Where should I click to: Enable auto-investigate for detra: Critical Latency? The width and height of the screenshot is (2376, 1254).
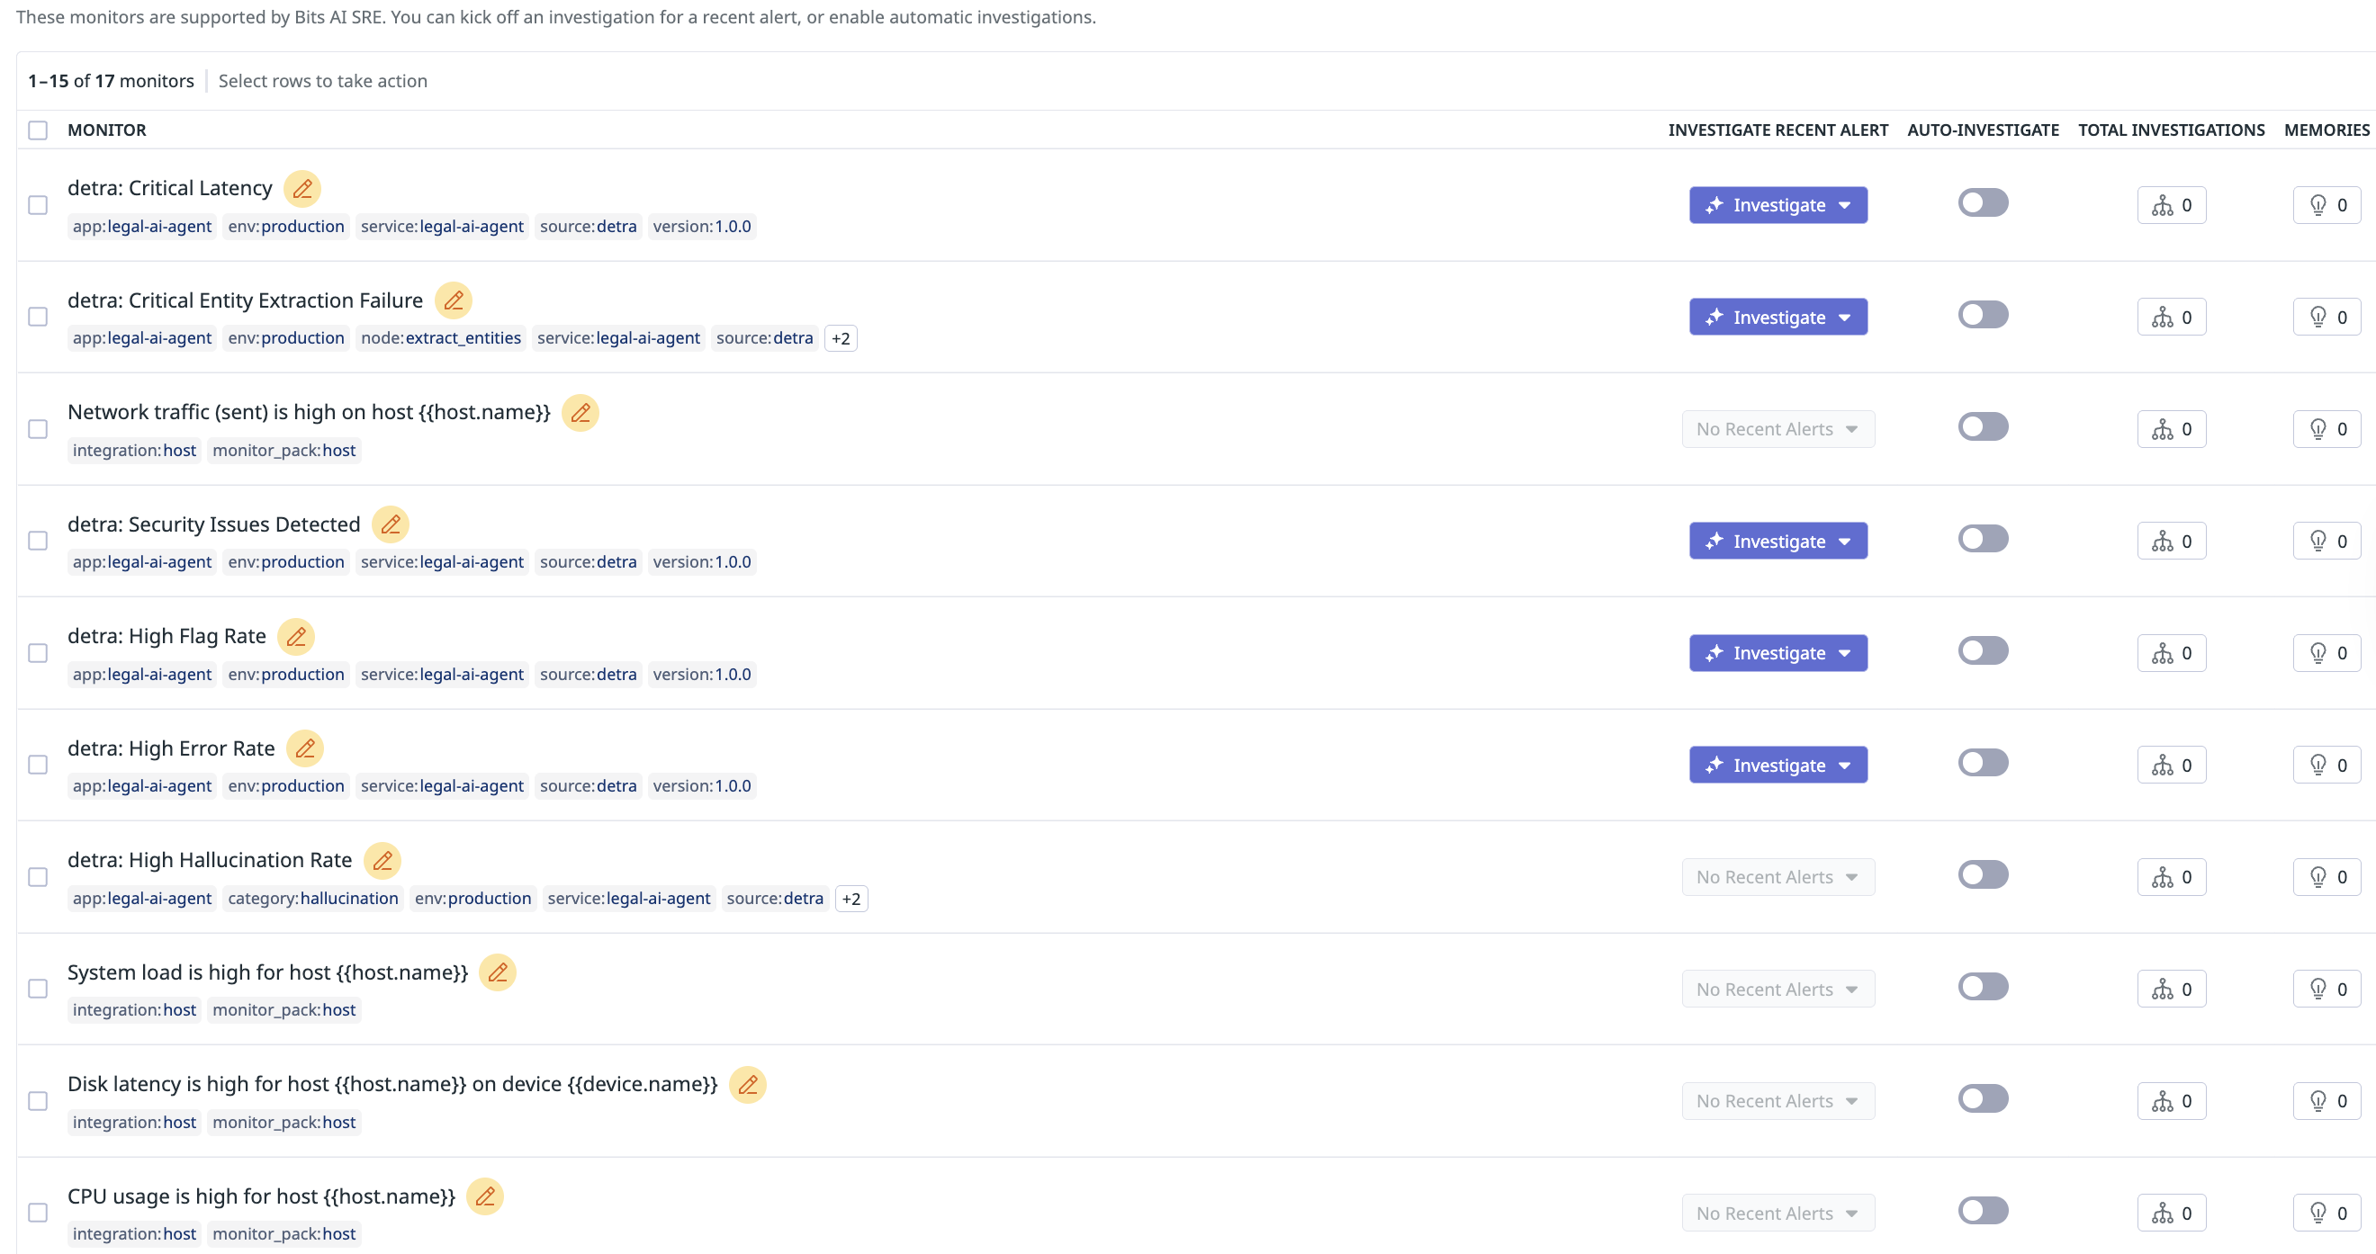pyautogui.click(x=1982, y=203)
